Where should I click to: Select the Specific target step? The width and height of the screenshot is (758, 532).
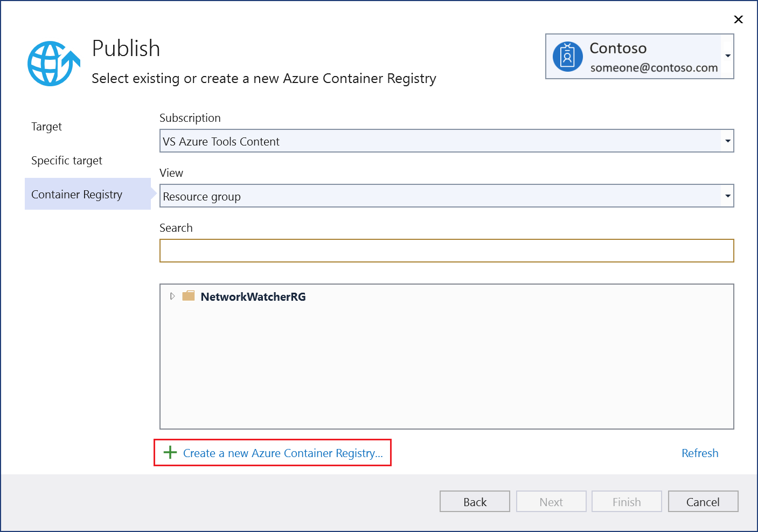click(67, 160)
